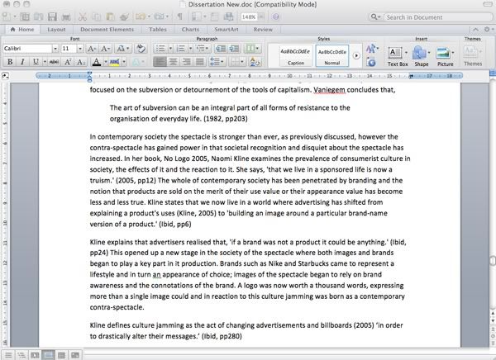Click the Picture insert icon
Image resolution: width=496 pixels, height=360 pixels.
pos(443,53)
